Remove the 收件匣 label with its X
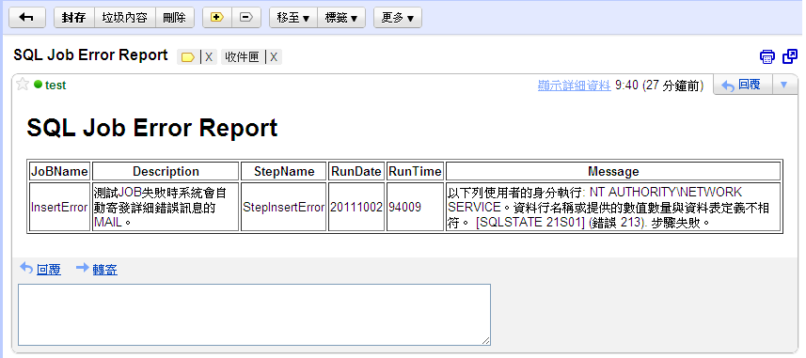The height and width of the screenshot is (358, 806). click(274, 57)
